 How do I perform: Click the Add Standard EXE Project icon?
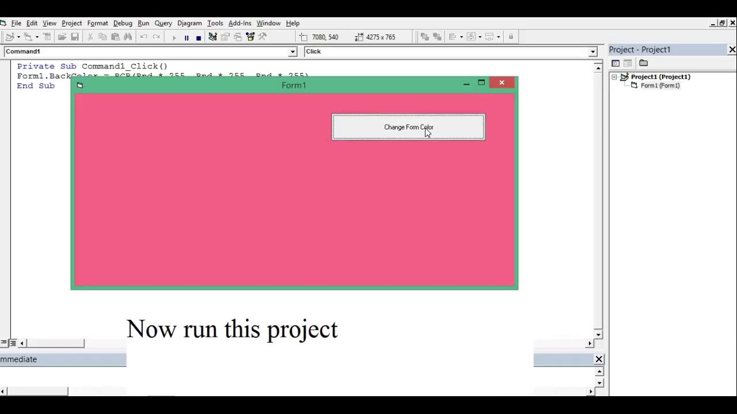click(9, 37)
